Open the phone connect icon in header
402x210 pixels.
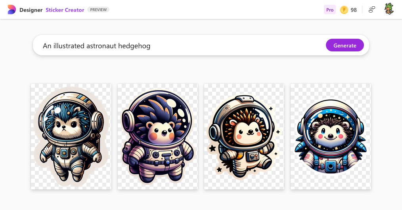click(372, 10)
